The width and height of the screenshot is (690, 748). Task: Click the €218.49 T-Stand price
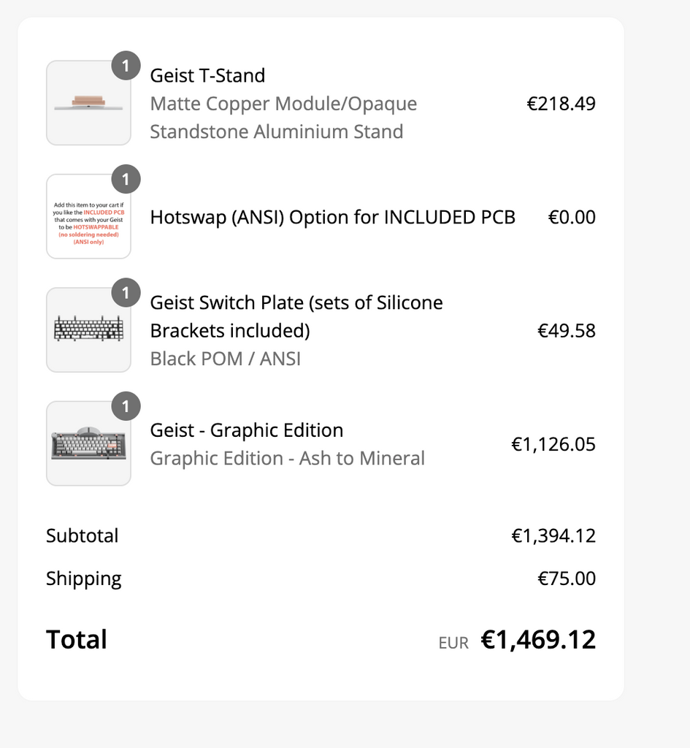click(561, 104)
